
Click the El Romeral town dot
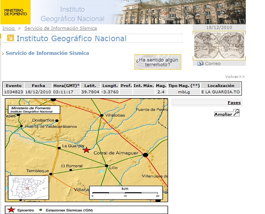click(71, 170)
